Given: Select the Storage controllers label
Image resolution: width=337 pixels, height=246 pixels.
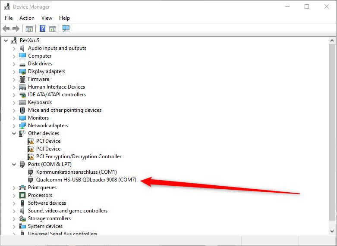Looking at the screenshot, I should 50,218.
